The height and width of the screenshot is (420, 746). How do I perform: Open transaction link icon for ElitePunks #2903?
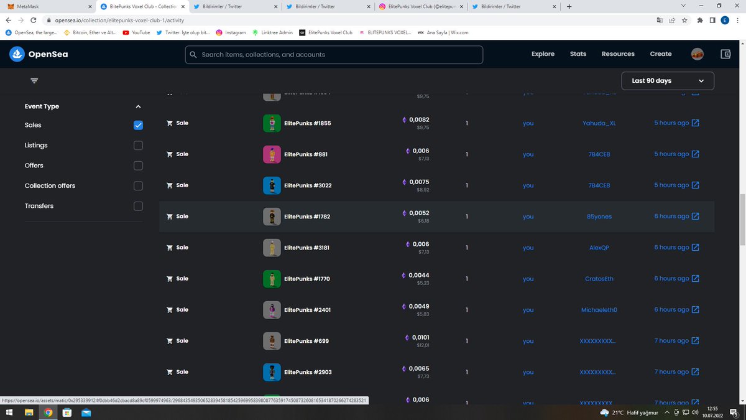tap(696, 372)
